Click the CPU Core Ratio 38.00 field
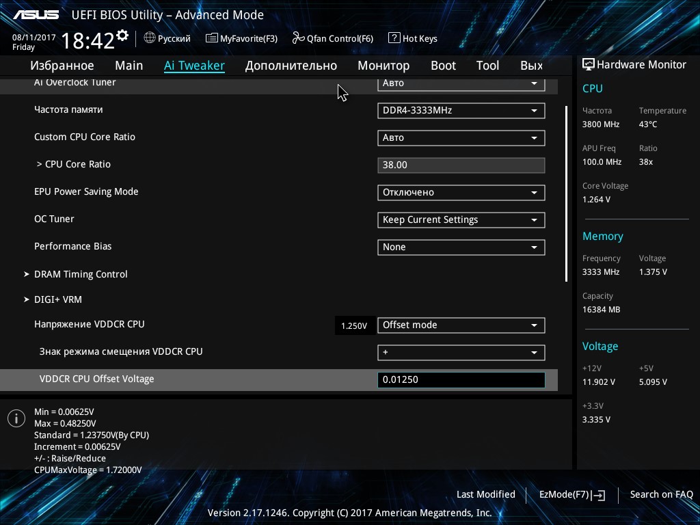Image resolution: width=700 pixels, height=525 pixels. 461,165
